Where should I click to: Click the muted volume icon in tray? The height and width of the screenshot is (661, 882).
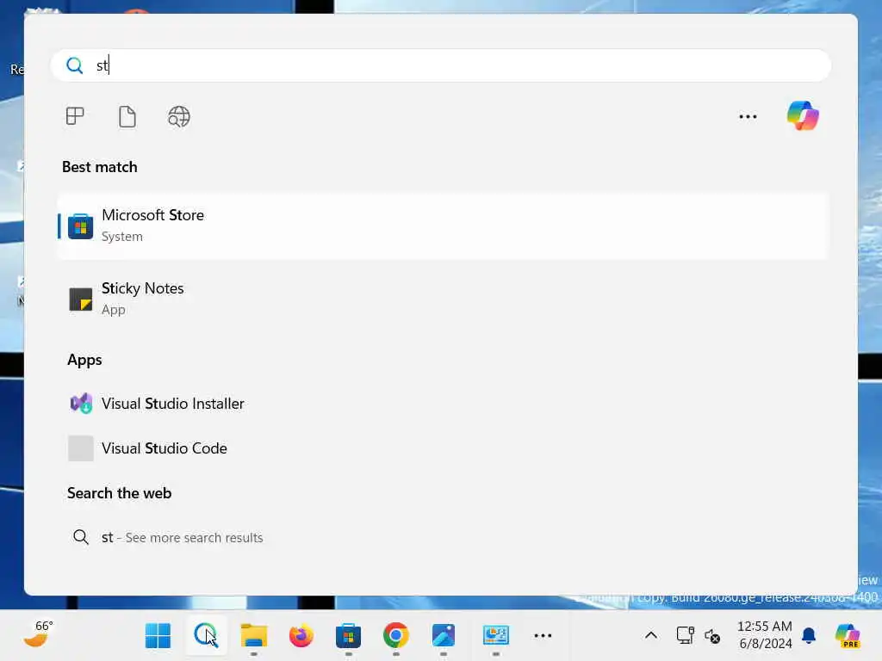tap(712, 636)
